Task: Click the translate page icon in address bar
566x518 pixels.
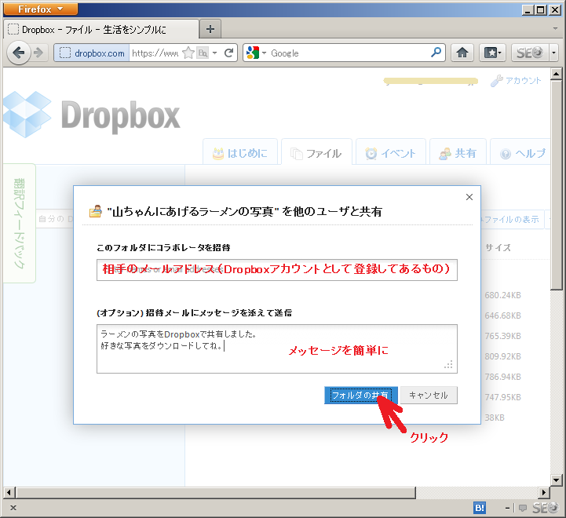Action: coord(203,53)
